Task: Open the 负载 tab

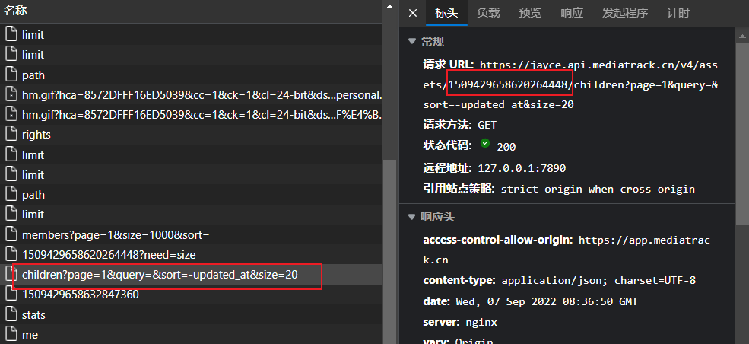Action: pos(488,13)
